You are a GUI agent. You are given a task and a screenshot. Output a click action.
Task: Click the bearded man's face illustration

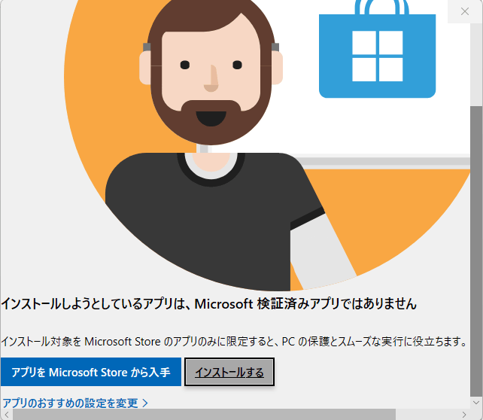tap(211, 71)
